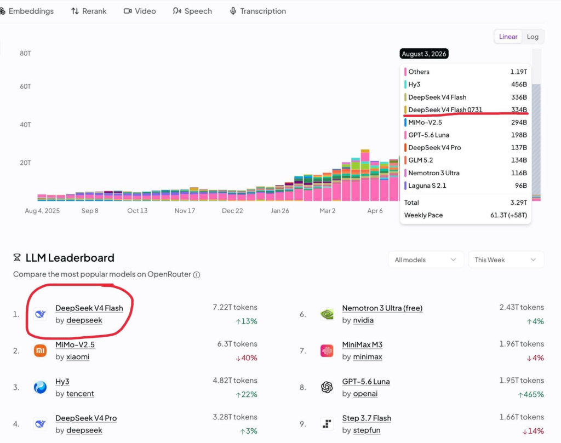Open the Video tab
561x443 pixels.
(140, 11)
